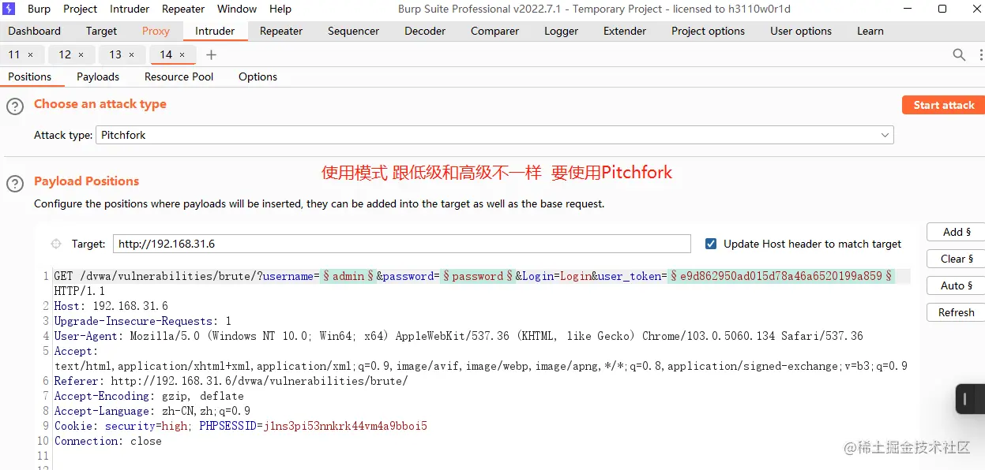Click the §password§ payload position marker
Viewport: 985px width, 470px height.
[x=477, y=276]
